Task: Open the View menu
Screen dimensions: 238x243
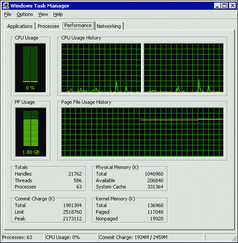Action: [x=43, y=14]
